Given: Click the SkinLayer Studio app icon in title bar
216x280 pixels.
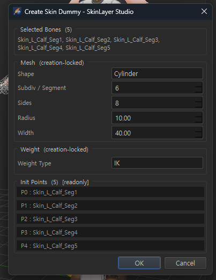Looking at the screenshot, I should pyautogui.click(x=17, y=11).
